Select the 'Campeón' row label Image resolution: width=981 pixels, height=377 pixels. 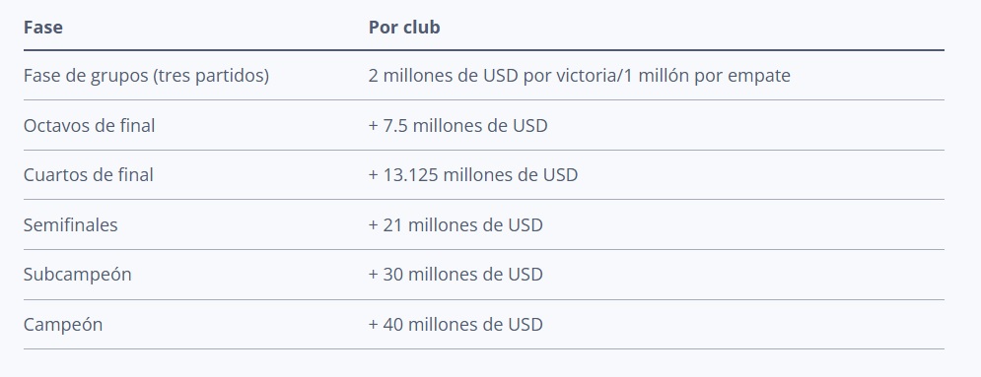pos(63,325)
